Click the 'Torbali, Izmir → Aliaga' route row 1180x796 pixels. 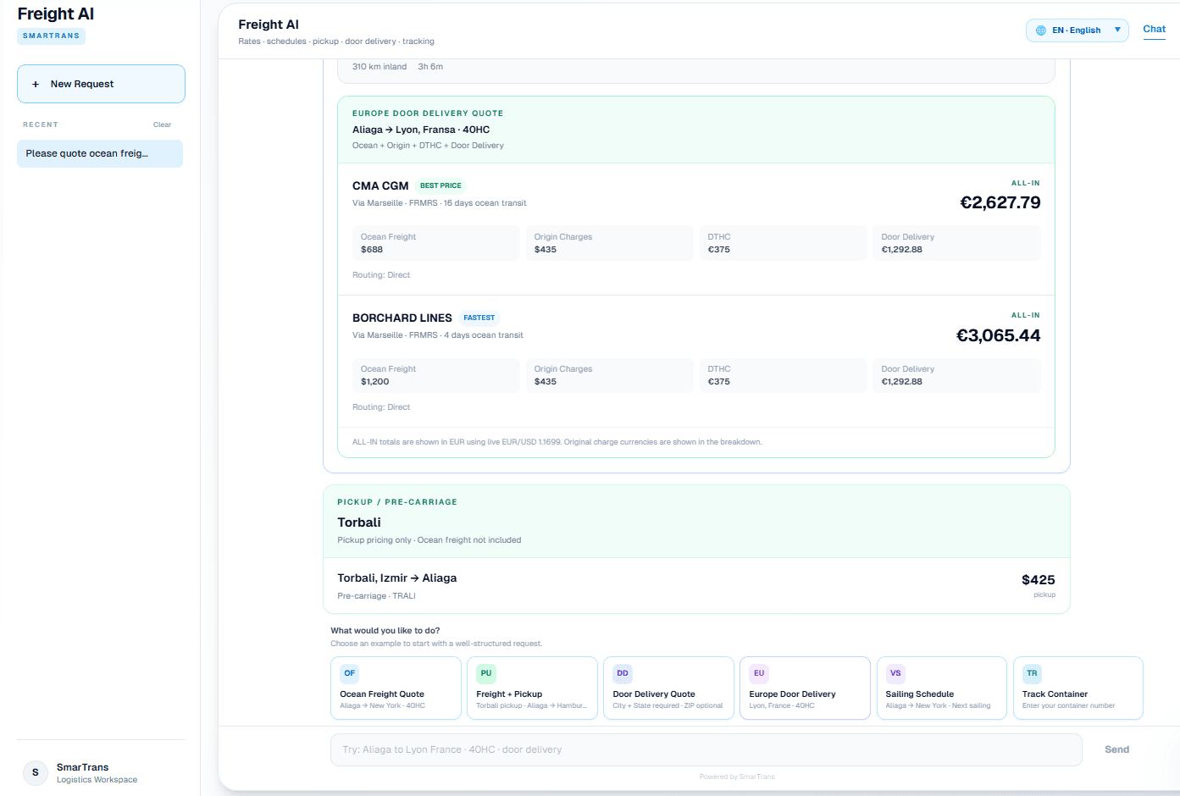click(x=397, y=578)
